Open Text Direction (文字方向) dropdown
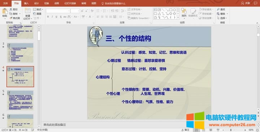The image size is (260, 132). [135, 9]
